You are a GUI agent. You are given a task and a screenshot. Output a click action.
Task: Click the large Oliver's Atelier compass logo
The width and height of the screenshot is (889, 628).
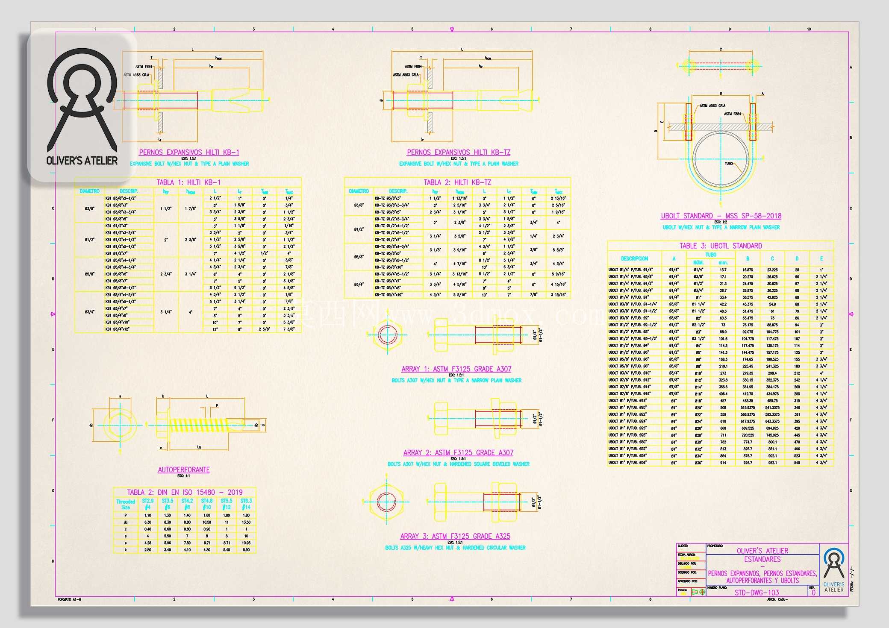click(x=82, y=107)
